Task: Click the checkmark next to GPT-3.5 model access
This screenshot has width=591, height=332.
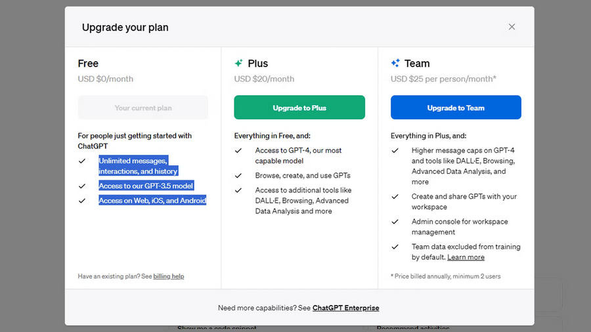Action: (x=82, y=186)
